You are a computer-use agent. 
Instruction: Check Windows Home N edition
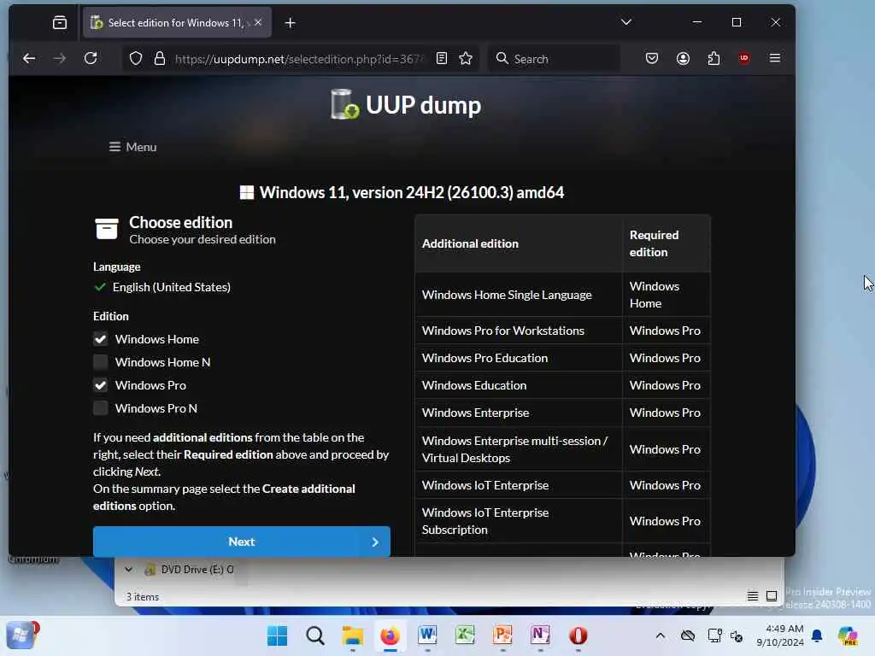pyautogui.click(x=101, y=362)
